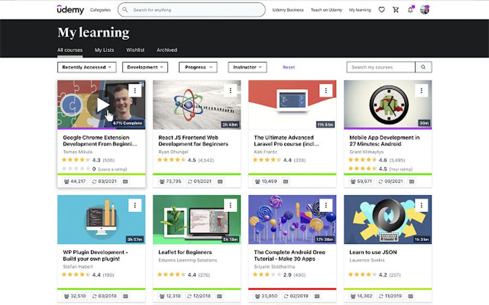Expand the Instructor filter dropdown

(x=247, y=67)
